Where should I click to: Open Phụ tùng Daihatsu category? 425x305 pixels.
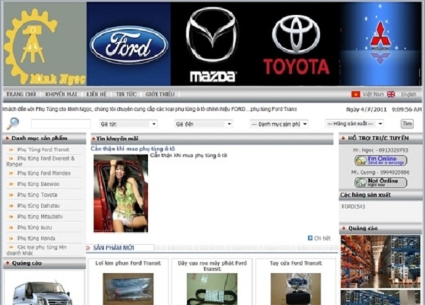[38, 206]
